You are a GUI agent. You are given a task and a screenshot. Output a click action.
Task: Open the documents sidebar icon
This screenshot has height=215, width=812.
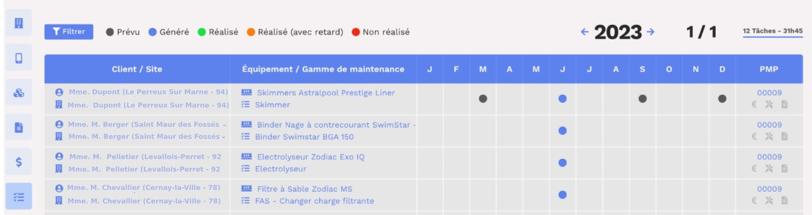(19, 127)
